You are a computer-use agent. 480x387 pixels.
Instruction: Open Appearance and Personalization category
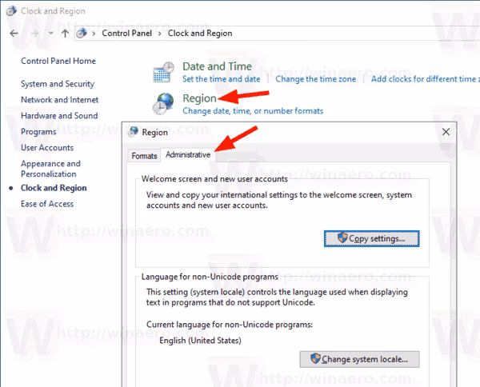pos(50,169)
